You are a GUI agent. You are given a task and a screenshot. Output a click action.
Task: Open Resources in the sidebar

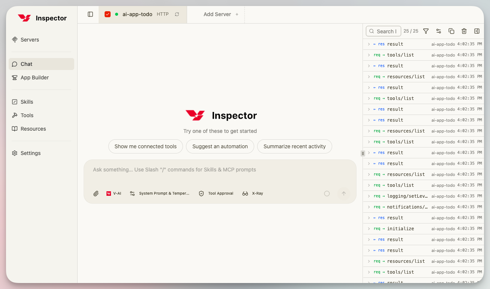[x=41, y=129]
